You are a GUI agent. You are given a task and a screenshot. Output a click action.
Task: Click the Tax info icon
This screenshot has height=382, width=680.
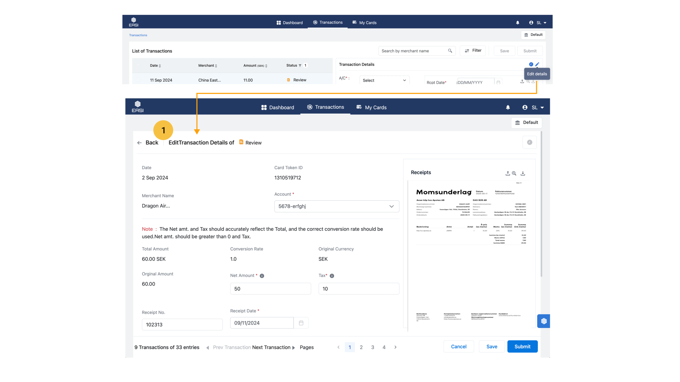(x=332, y=276)
